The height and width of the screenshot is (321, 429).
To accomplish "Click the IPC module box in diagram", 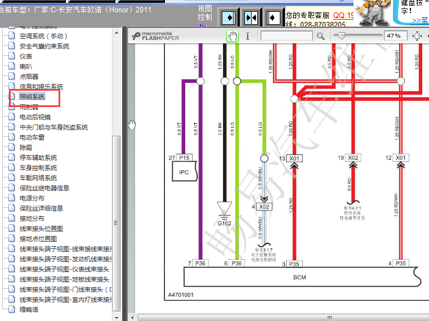I will click(x=185, y=171).
